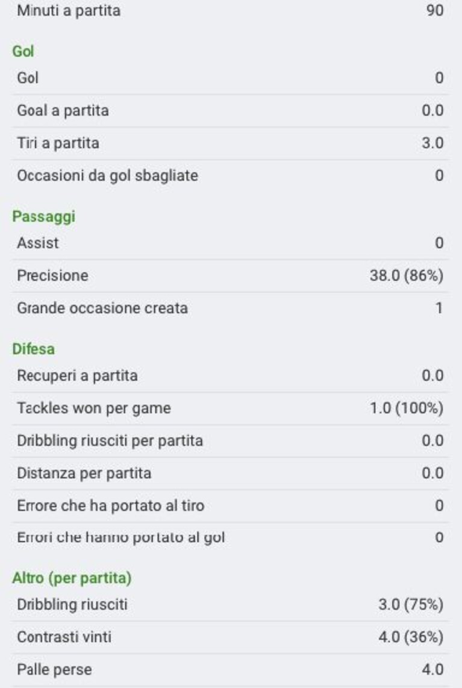Tap the green Gol section header
The width and height of the screenshot is (462, 688).
click(x=23, y=51)
